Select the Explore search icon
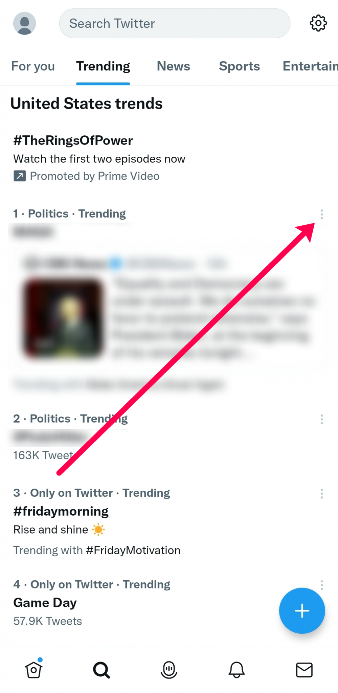Viewport: 338px width, 693px height. tap(102, 670)
